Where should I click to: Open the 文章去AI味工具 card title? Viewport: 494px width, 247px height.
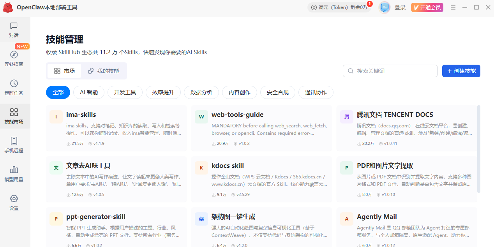(88, 166)
